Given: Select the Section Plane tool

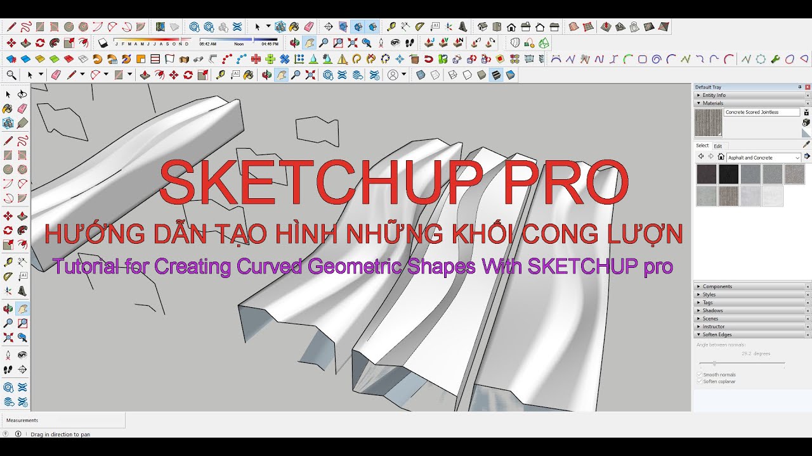Looking at the screenshot, I should 328,27.
